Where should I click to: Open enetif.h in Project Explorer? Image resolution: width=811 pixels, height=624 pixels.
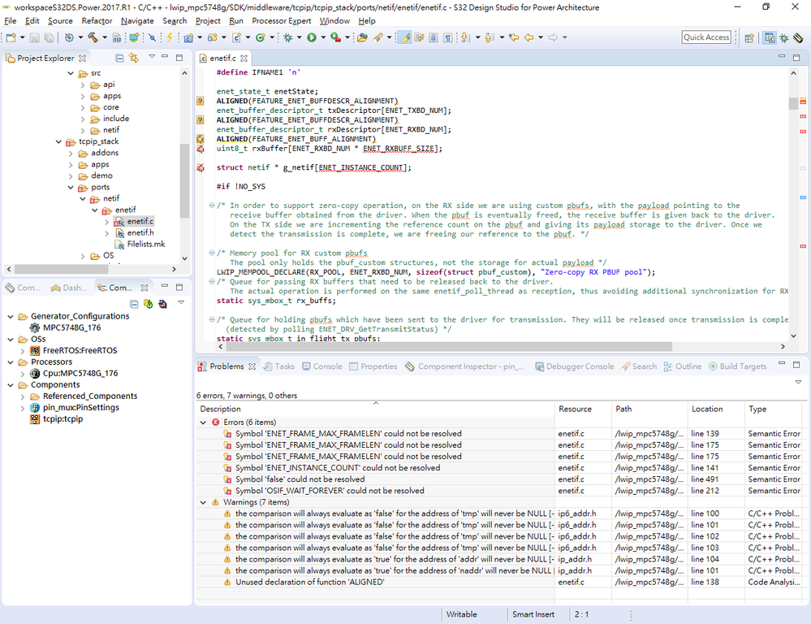click(140, 233)
